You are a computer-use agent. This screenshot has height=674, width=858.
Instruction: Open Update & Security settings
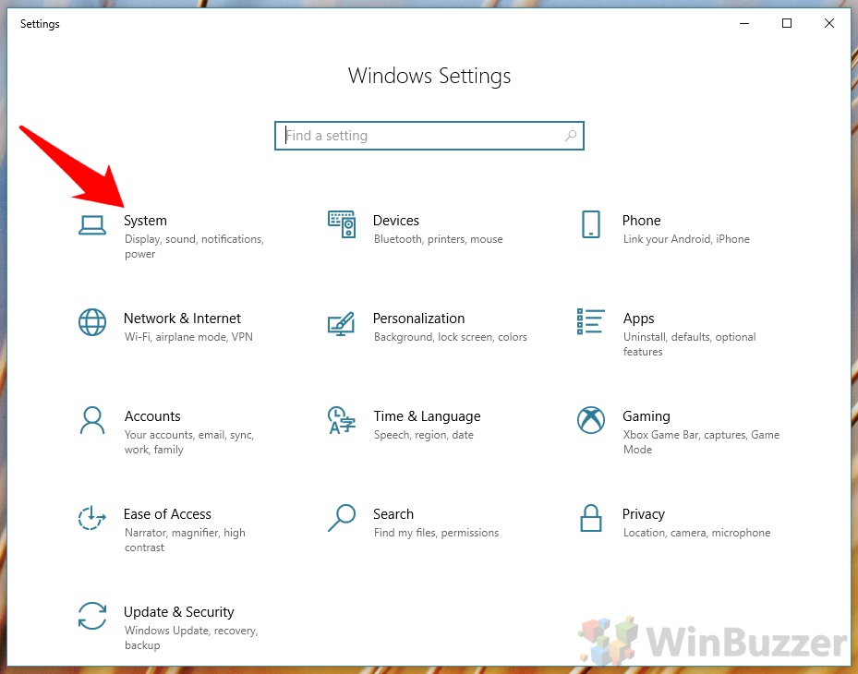point(178,612)
